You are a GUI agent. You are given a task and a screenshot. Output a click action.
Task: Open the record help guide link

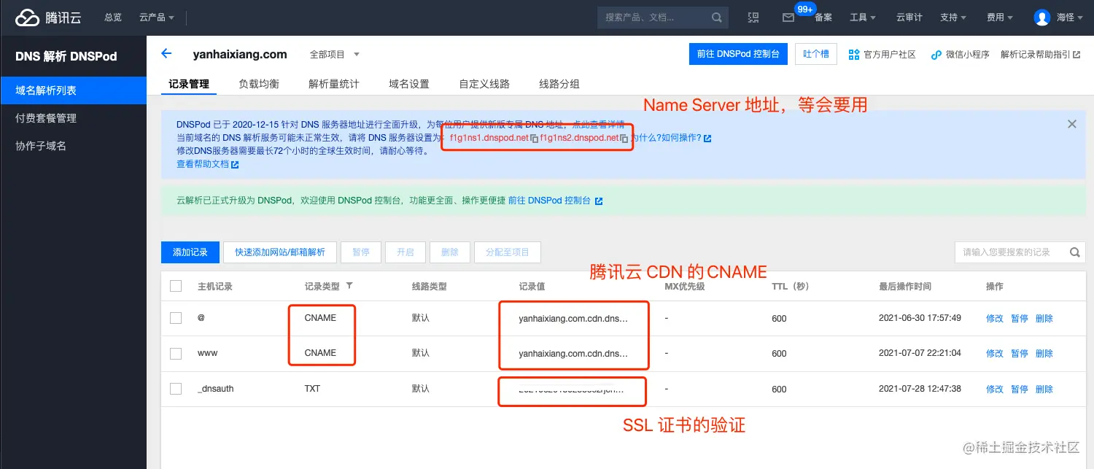pos(1040,55)
